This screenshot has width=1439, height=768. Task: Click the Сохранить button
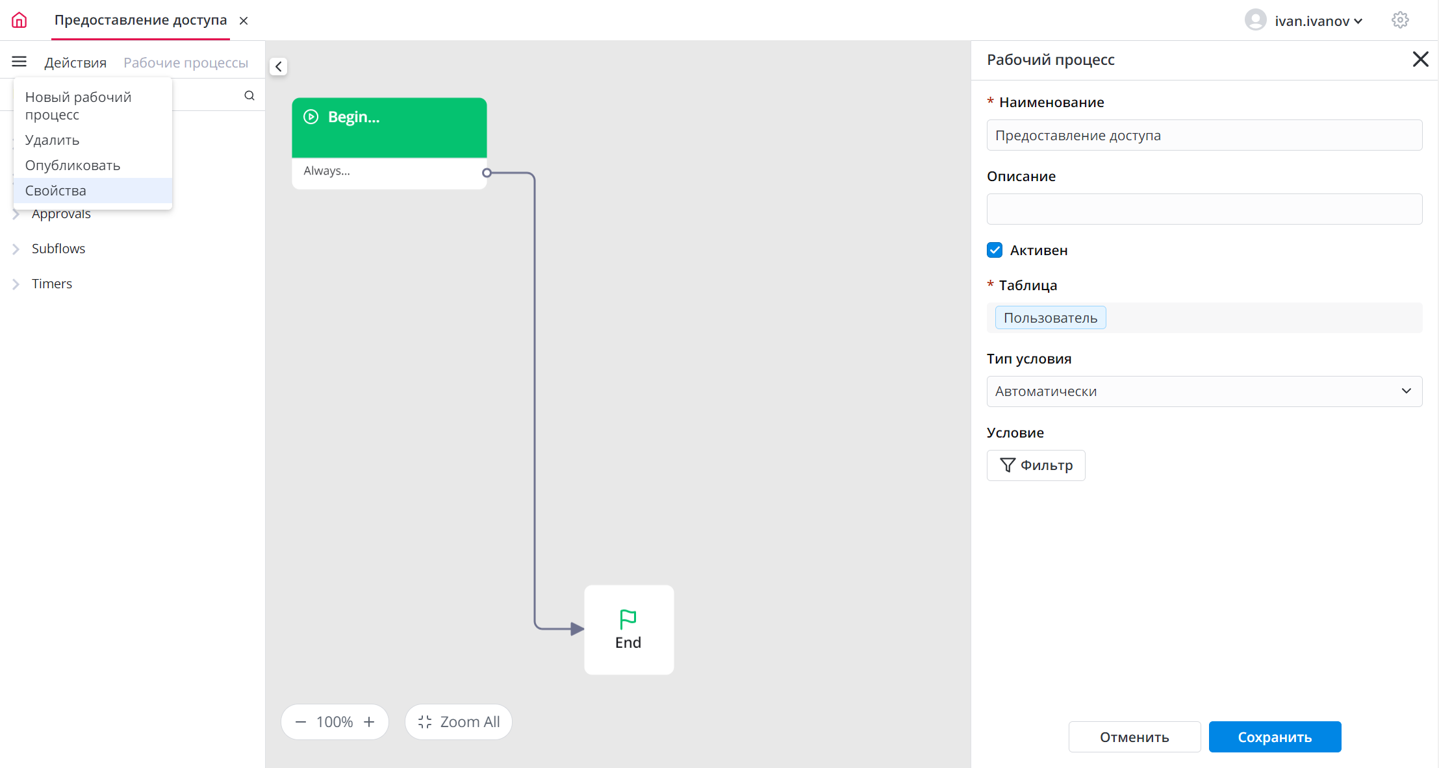tap(1274, 737)
